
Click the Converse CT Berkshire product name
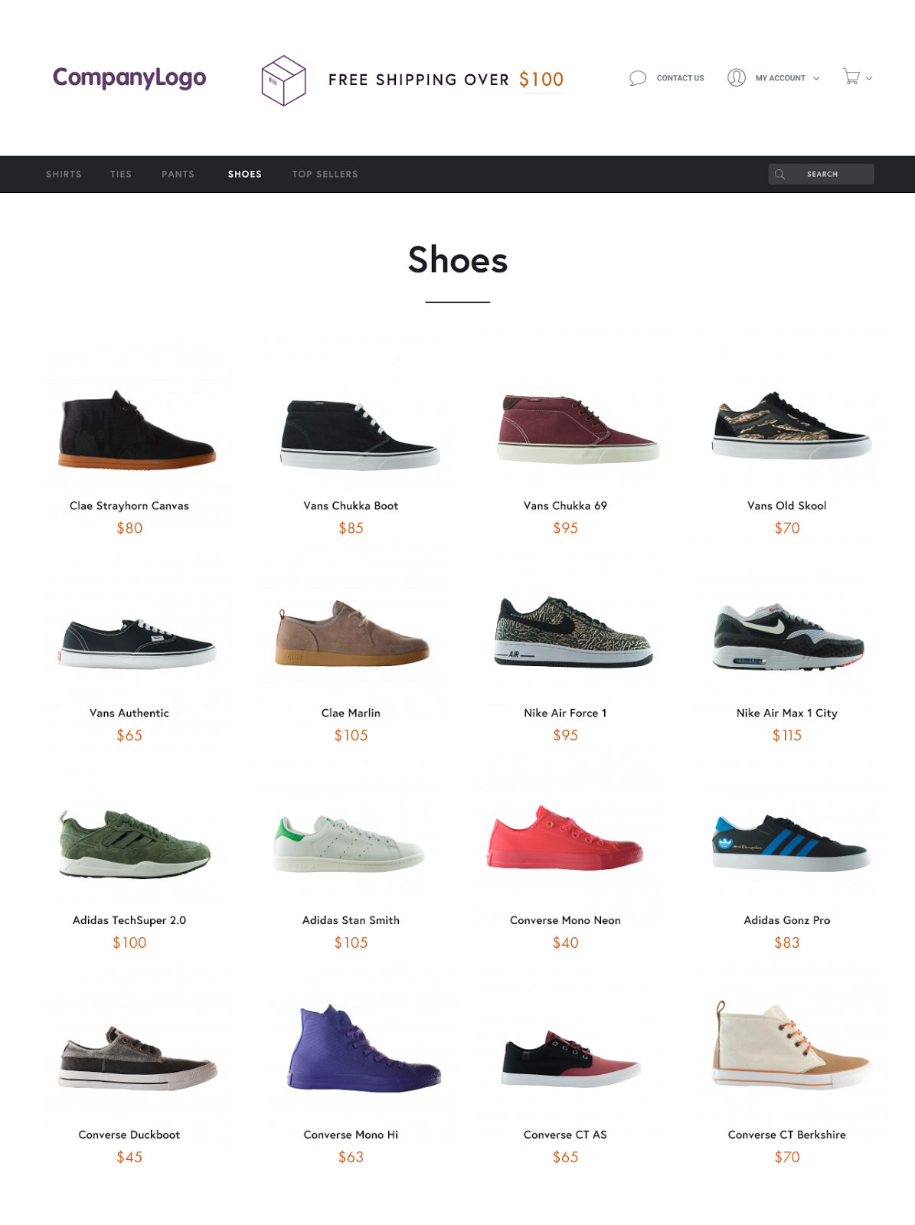click(787, 1135)
